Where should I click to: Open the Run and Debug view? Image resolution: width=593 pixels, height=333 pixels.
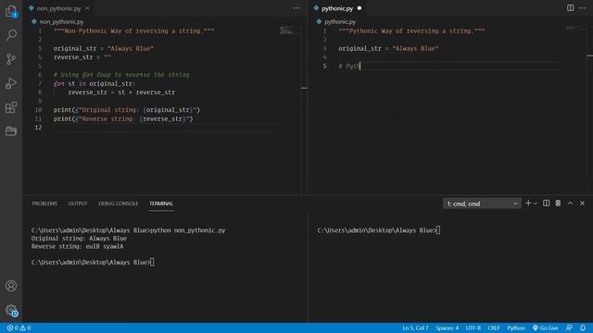11,83
